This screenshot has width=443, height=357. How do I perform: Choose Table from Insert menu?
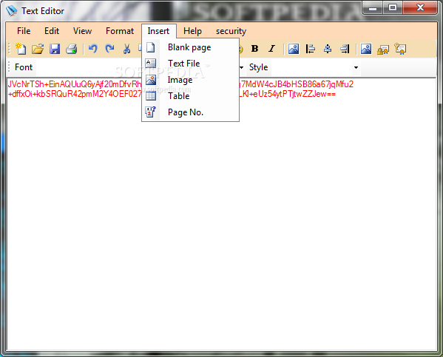tap(190, 96)
